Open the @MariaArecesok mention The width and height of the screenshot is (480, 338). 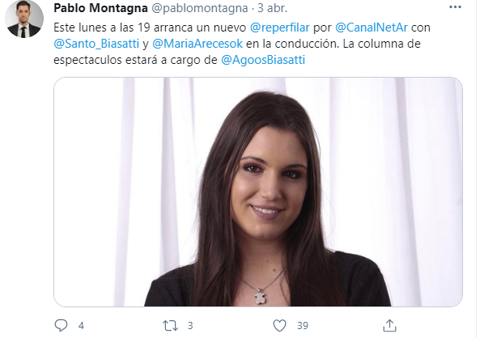[198, 44]
